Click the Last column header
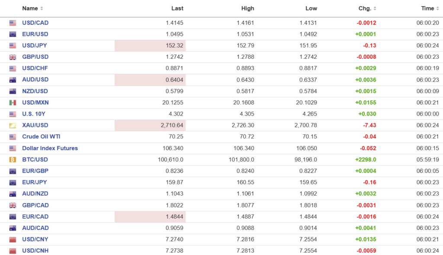Screen dimensions: 443x255 [177, 9]
